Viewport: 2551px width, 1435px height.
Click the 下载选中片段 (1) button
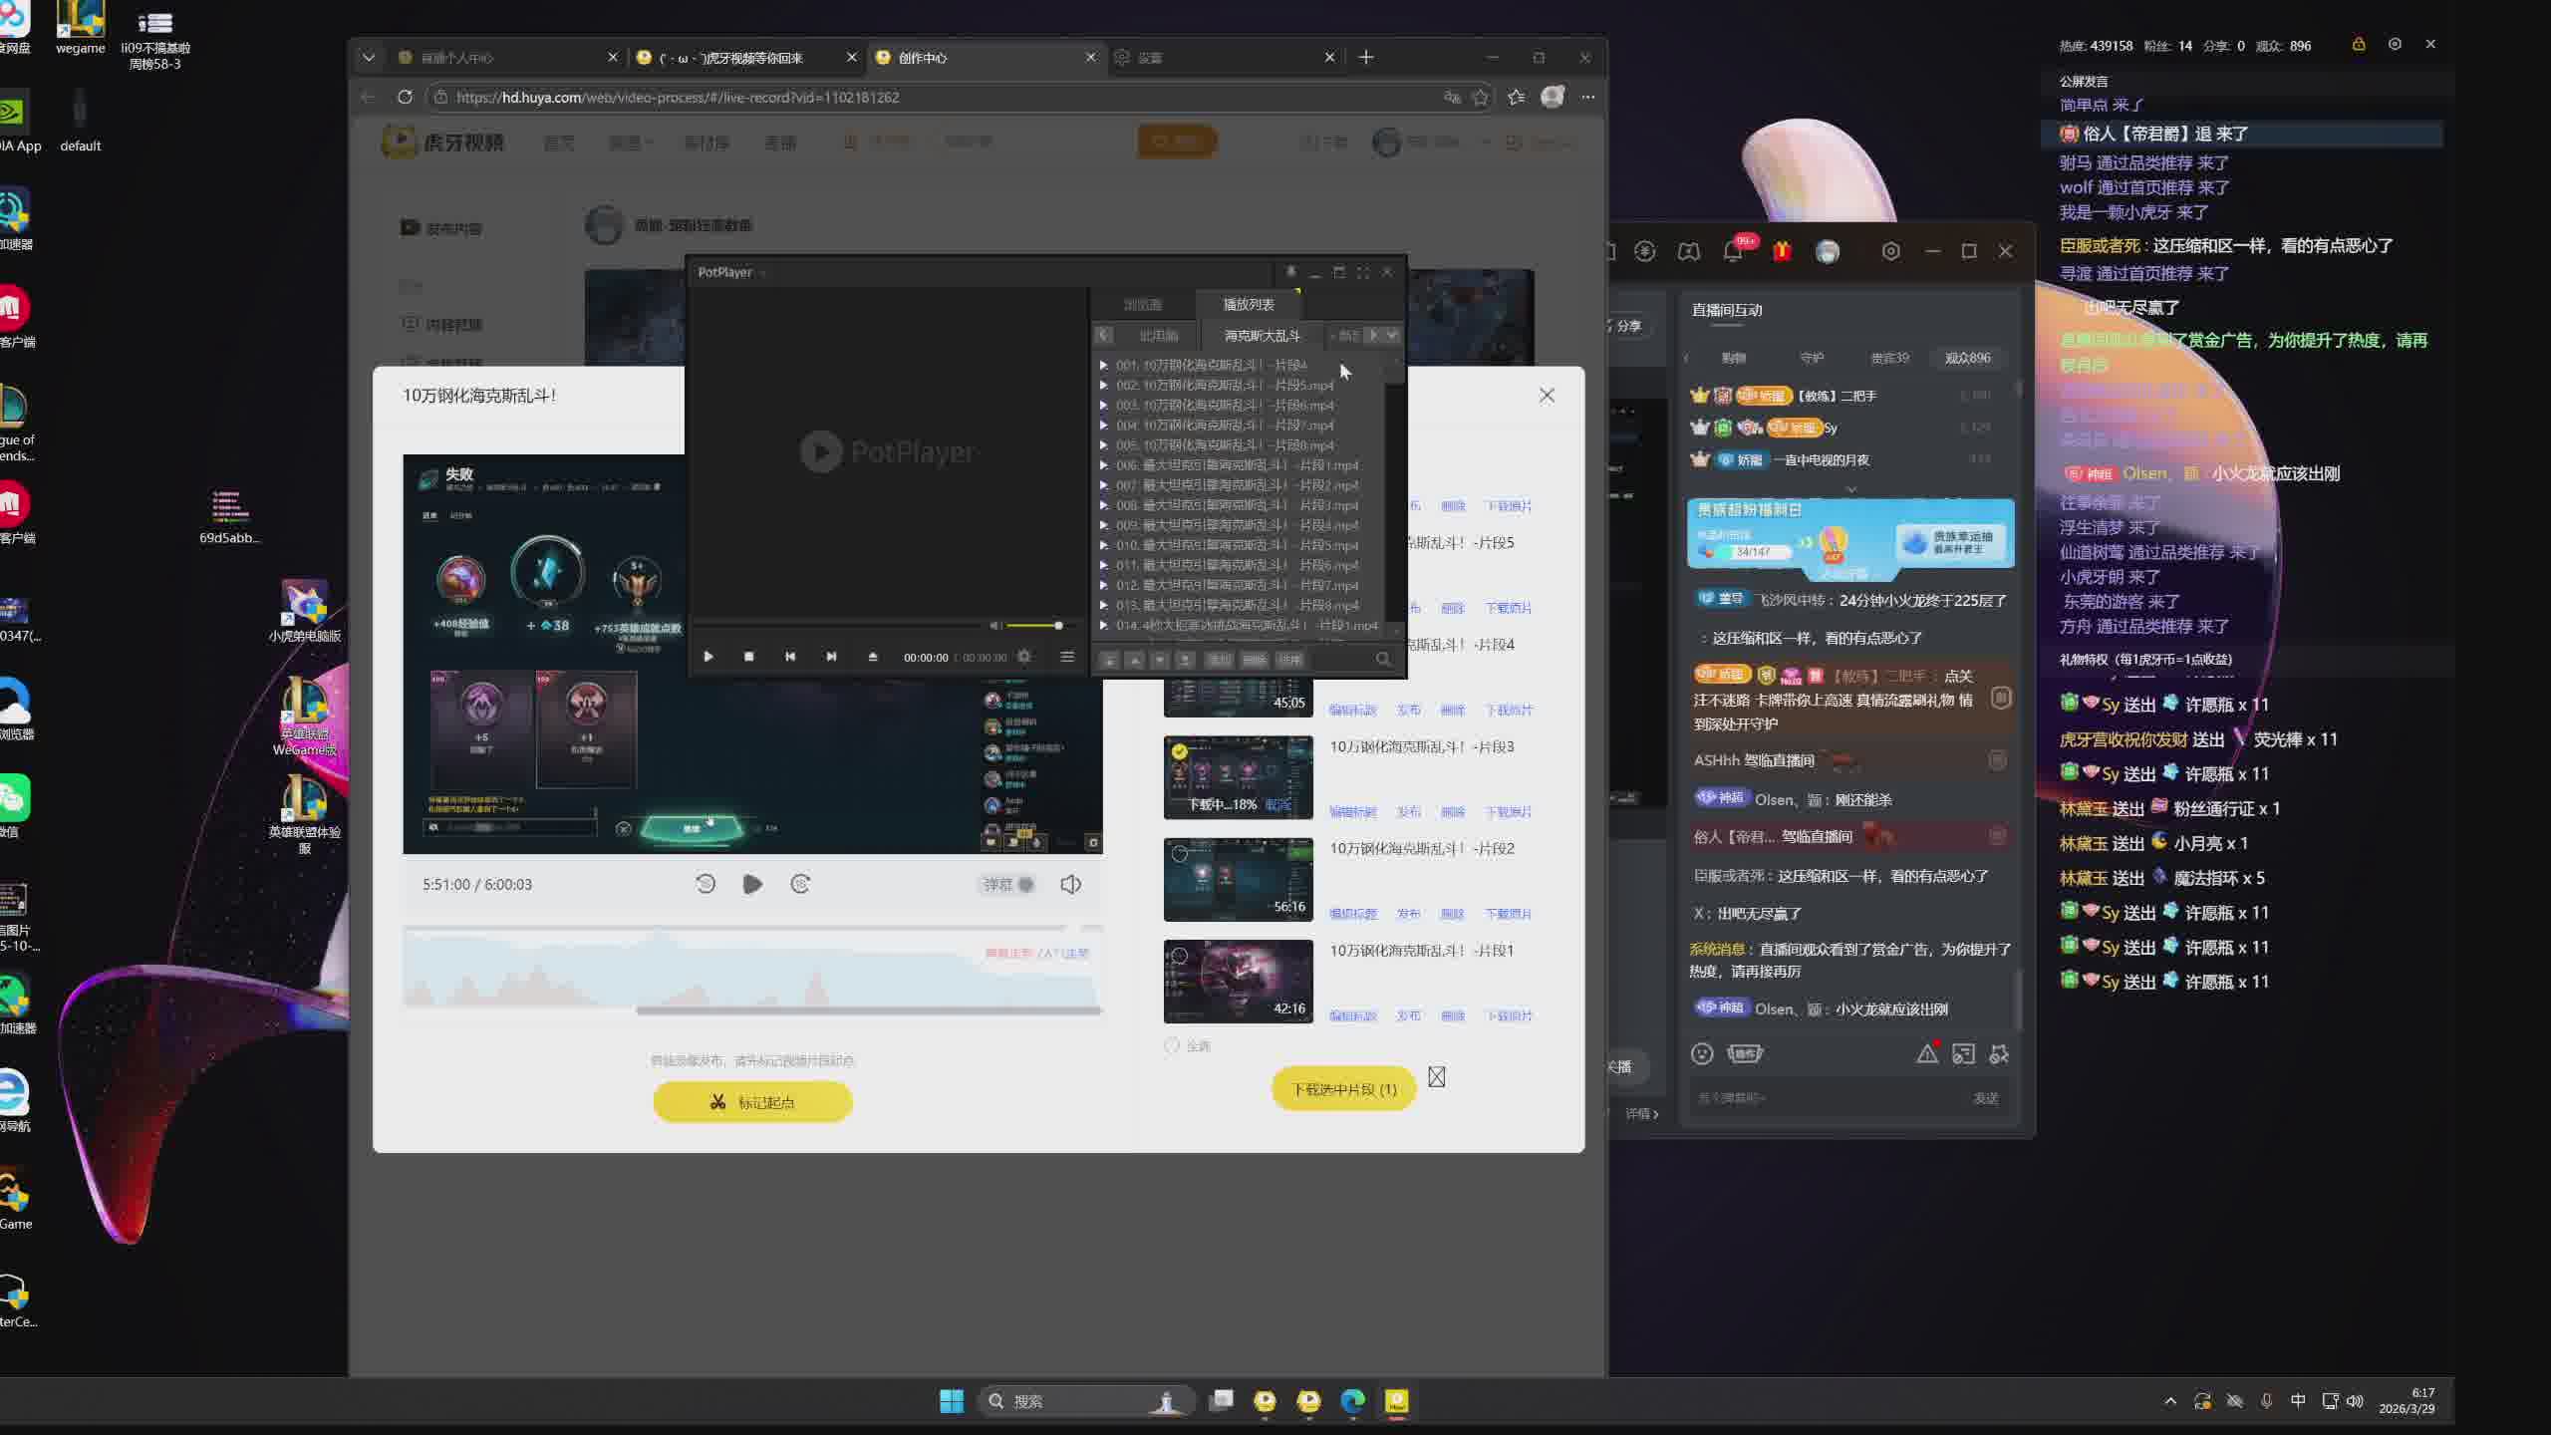[1343, 1089]
